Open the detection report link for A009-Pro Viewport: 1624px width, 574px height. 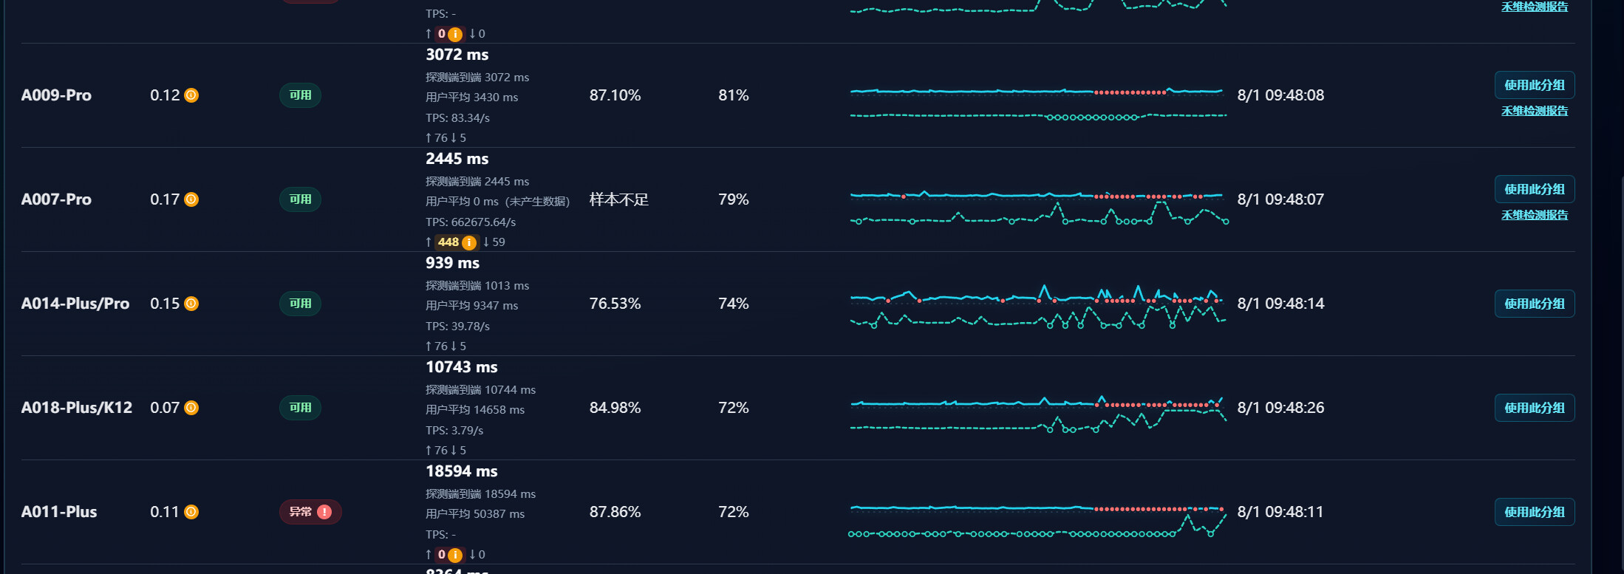pos(1535,111)
